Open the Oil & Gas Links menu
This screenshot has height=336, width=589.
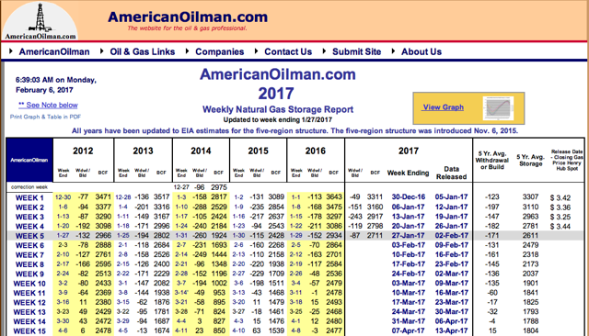click(x=143, y=51)
